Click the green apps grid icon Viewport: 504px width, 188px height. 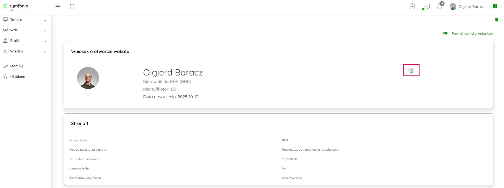(495, 6)
